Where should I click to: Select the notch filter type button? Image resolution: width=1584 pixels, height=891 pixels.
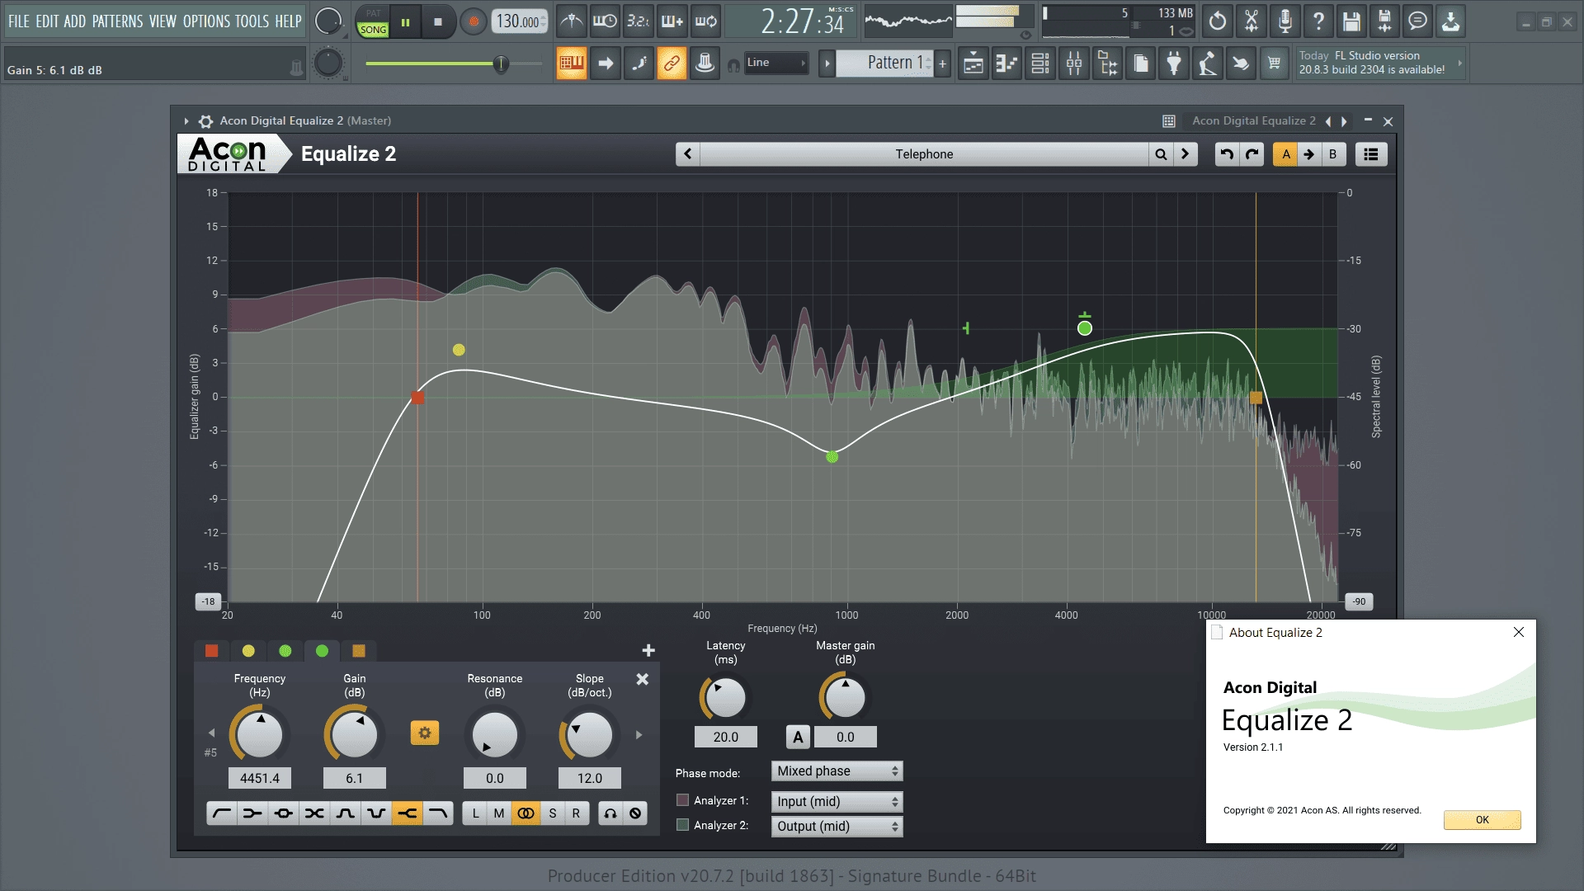point(376,813)
